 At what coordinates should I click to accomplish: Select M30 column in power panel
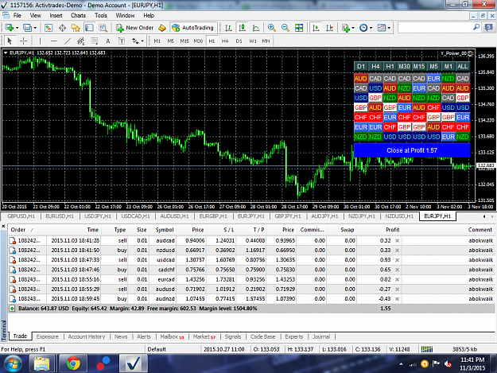point(404,66)
